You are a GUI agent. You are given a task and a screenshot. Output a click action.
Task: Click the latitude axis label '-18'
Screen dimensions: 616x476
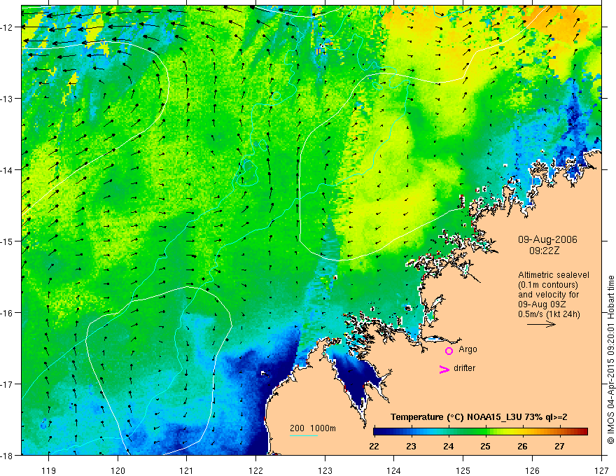click(x=8, y=455)
